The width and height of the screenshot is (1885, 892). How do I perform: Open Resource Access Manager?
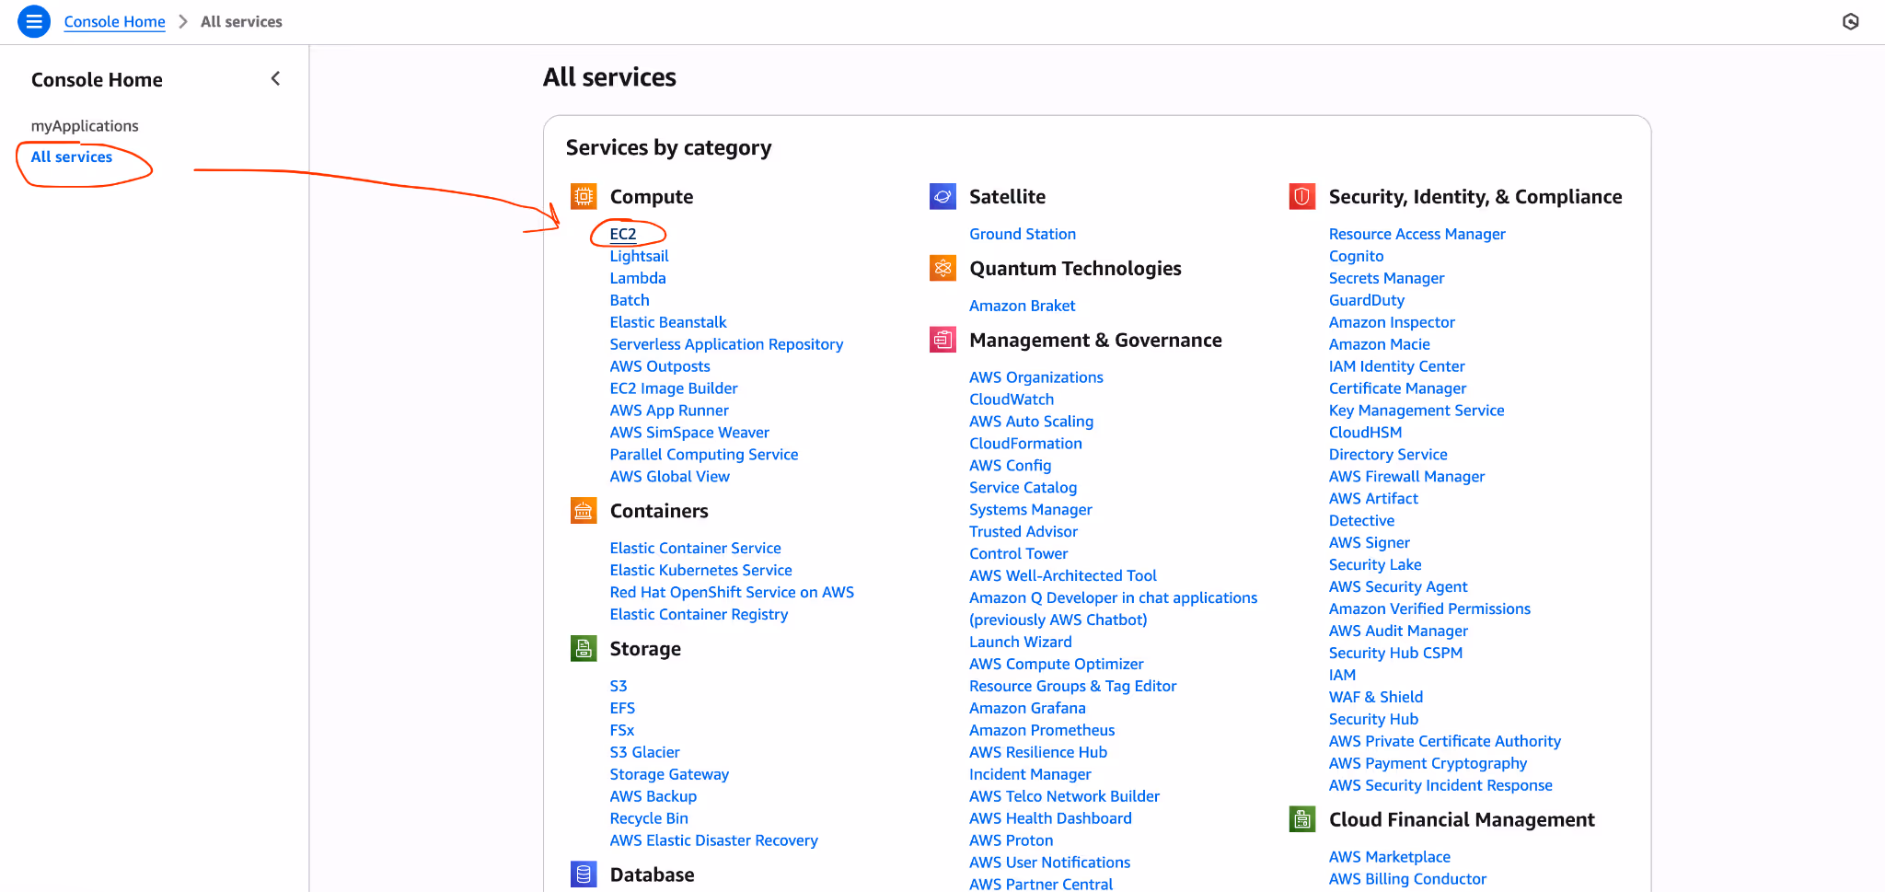click(1417, 234)
